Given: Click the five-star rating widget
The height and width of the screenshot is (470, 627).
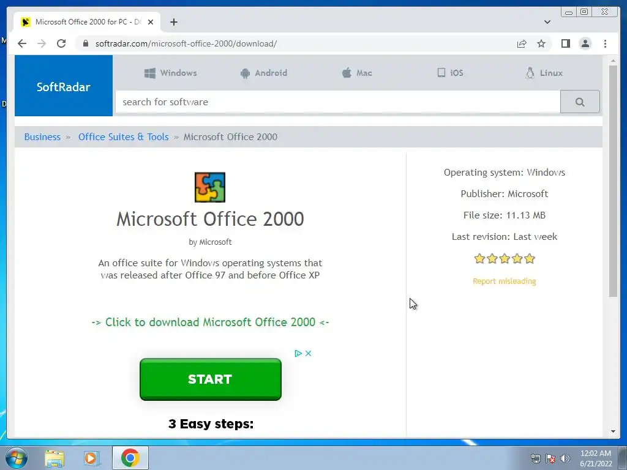Looking at the screenshot, I should [505, 259].
